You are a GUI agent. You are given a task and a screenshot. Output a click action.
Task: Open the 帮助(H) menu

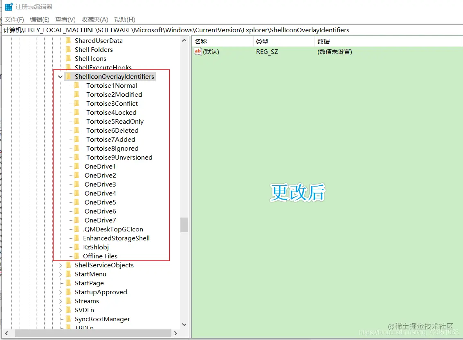(x=125, y=20)
